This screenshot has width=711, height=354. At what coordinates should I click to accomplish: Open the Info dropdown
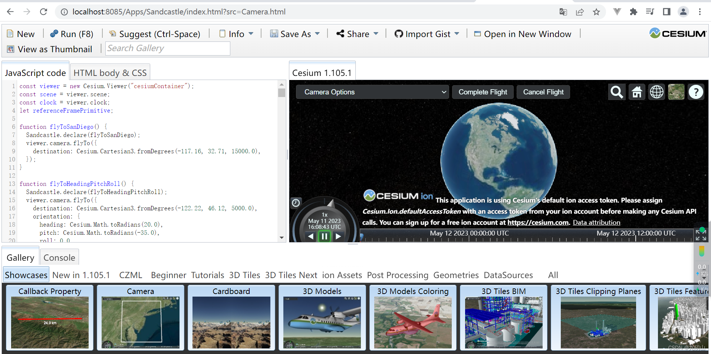pyautogui.click(x=236, y=34)
